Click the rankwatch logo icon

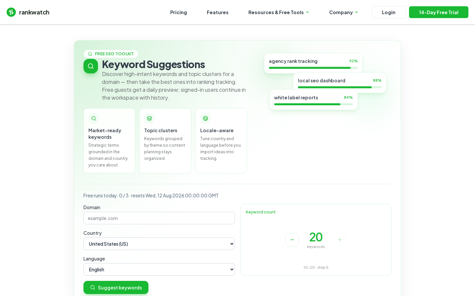11,12
